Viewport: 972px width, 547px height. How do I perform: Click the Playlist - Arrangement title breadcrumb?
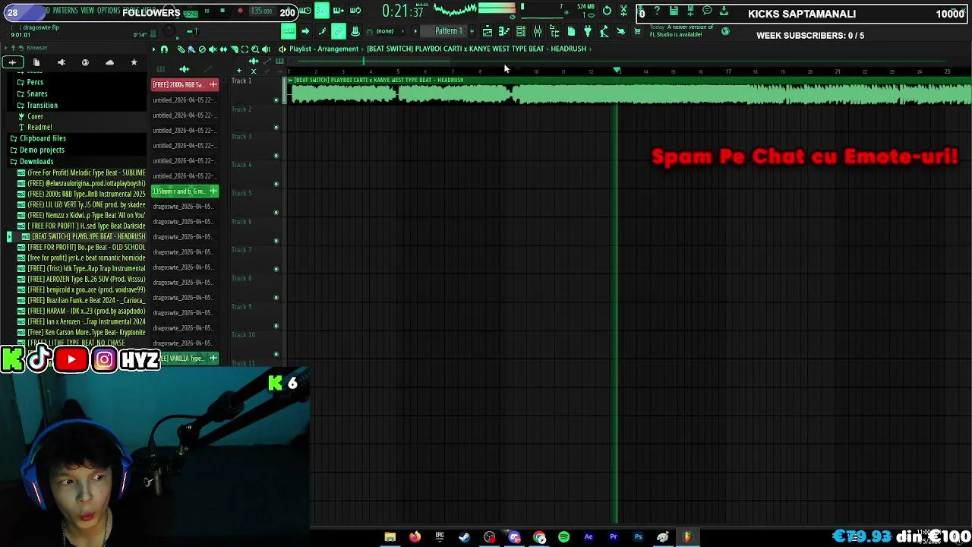coord(323,49)
